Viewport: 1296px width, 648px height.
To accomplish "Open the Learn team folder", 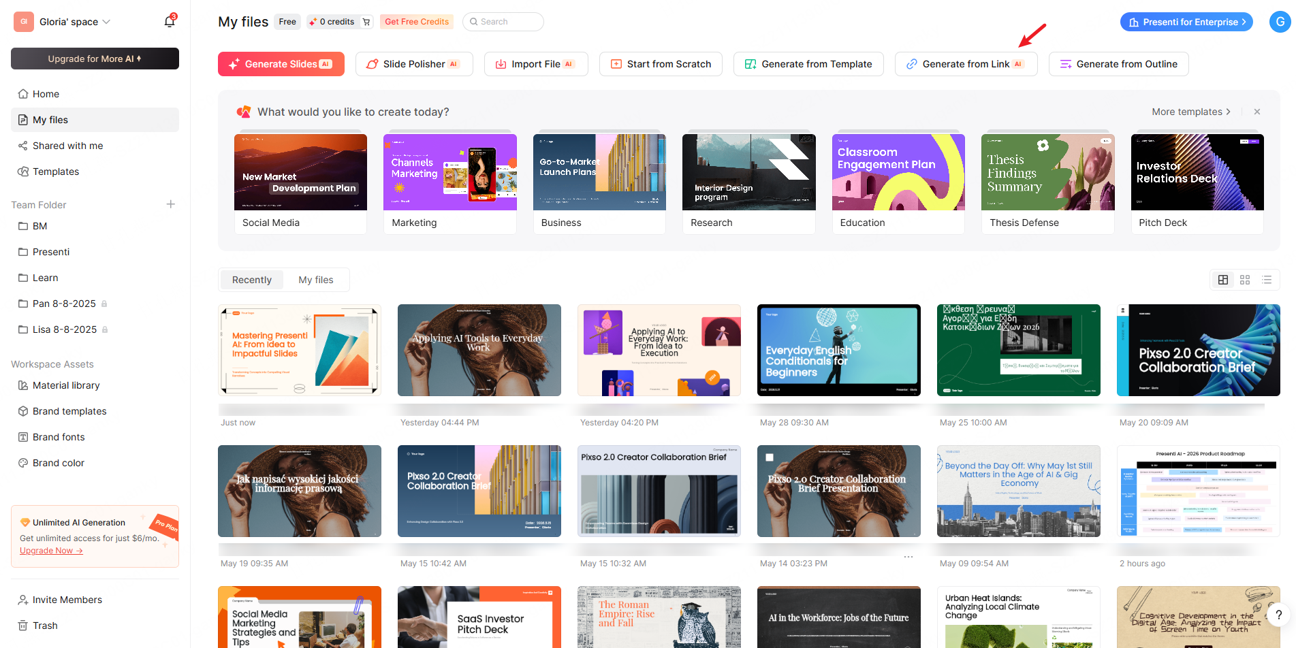I will [x=95, y=278].
